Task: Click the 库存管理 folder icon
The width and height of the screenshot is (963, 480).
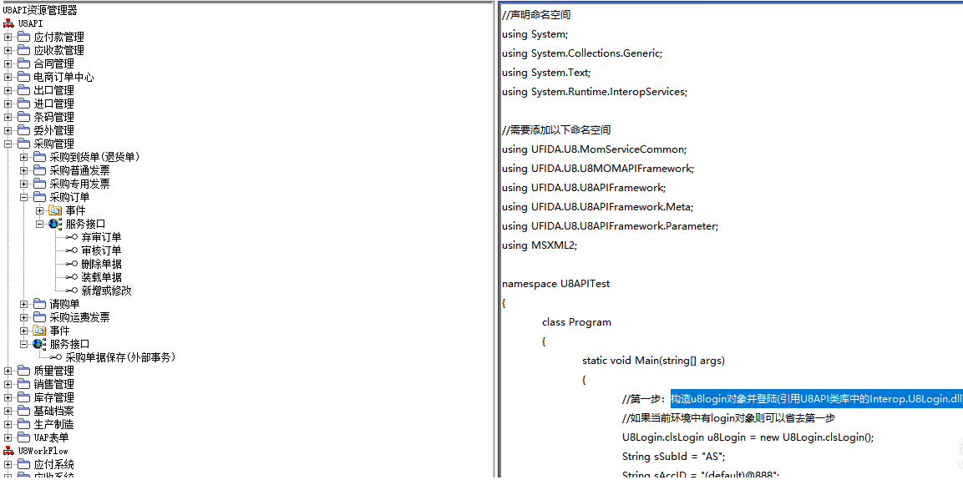Action: [23, 397]
